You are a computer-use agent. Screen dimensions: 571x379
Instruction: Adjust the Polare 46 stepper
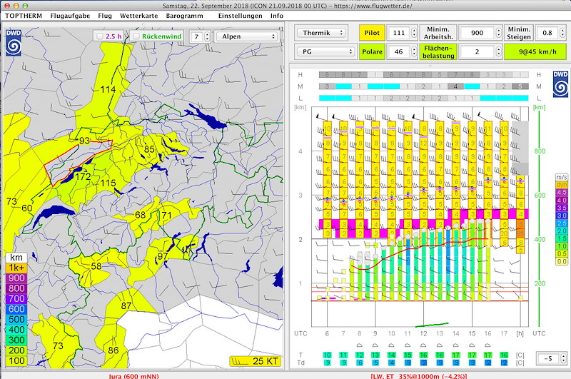click(414, 51)
